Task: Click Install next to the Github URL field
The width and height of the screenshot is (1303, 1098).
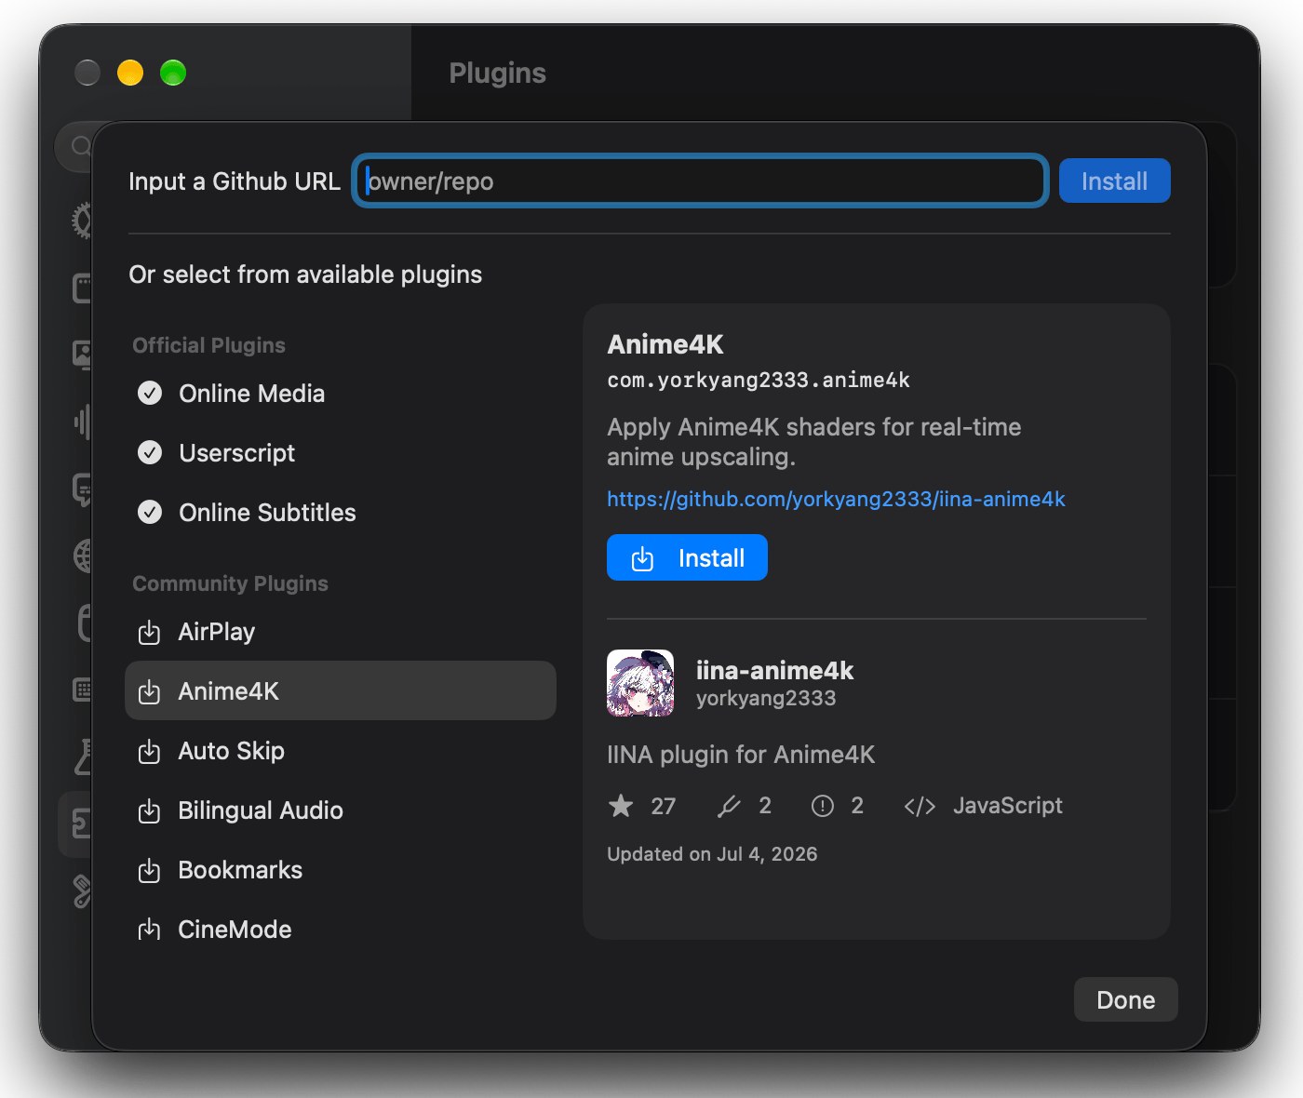Action: pos(1115,181)
